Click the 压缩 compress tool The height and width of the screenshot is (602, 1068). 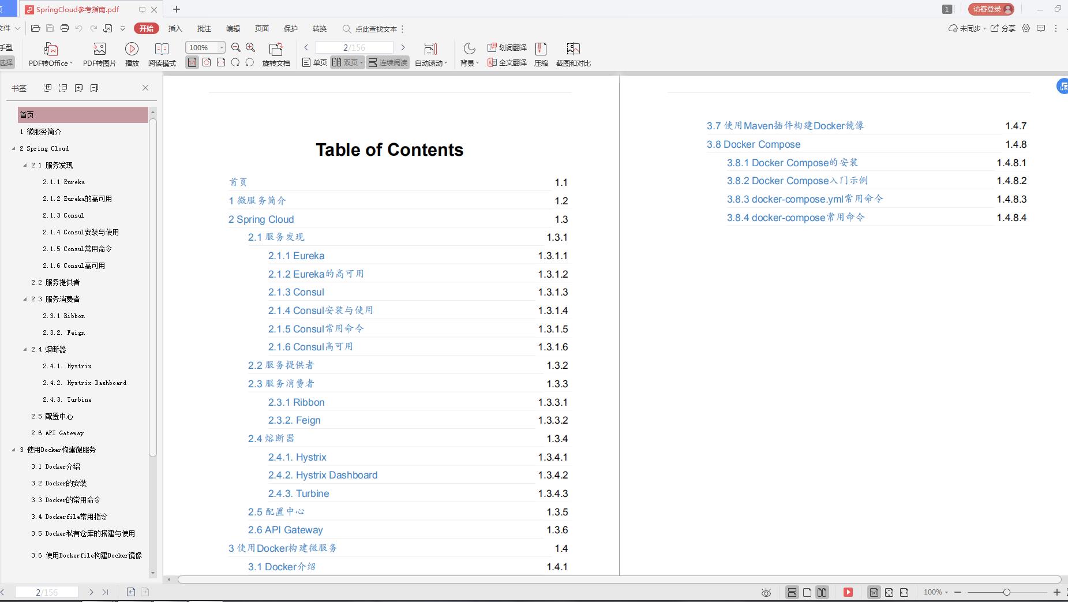(x=541, y=55)
